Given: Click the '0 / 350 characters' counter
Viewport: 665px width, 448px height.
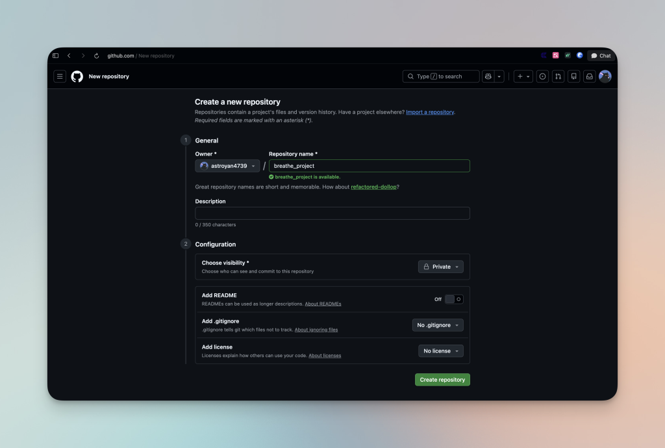Looking at the screenshot, I should [216, 225].
